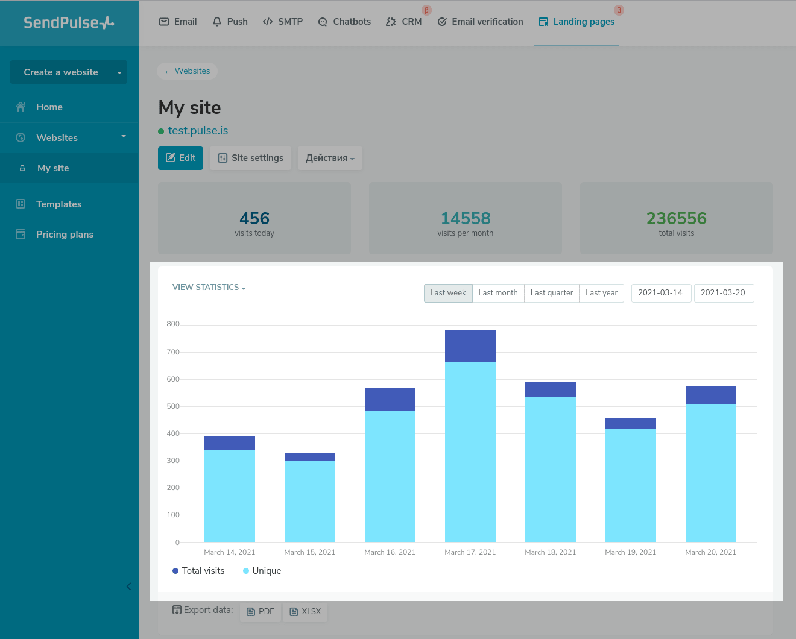Toggle Unique series in chart legend
This screenshot has height=639, width=796.
[262, 571]
